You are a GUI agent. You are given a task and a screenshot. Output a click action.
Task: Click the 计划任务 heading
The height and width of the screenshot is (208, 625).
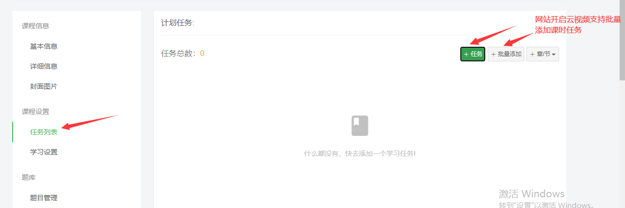177,23
